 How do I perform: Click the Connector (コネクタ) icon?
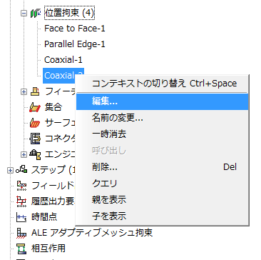coord(35,139)
